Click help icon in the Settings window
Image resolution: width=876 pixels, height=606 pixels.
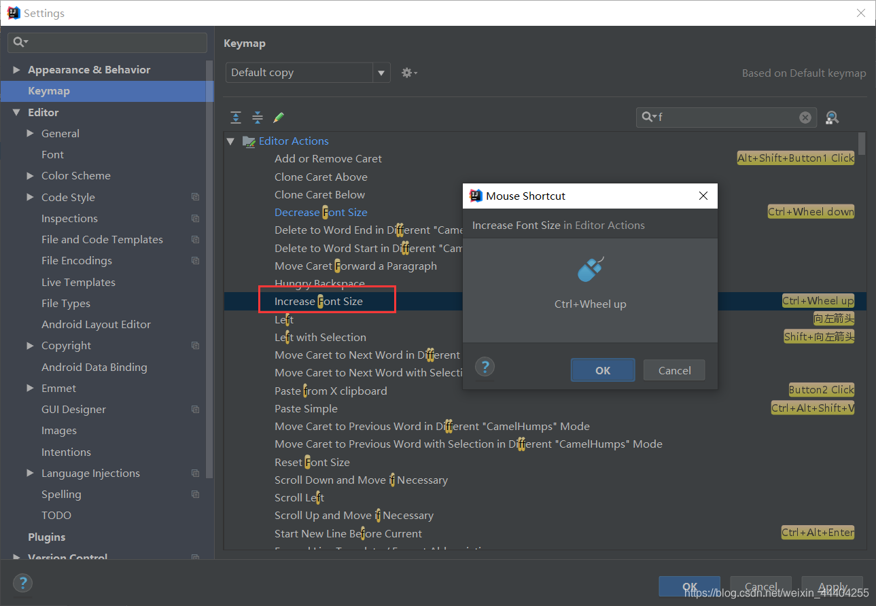[x=22, y=583]
